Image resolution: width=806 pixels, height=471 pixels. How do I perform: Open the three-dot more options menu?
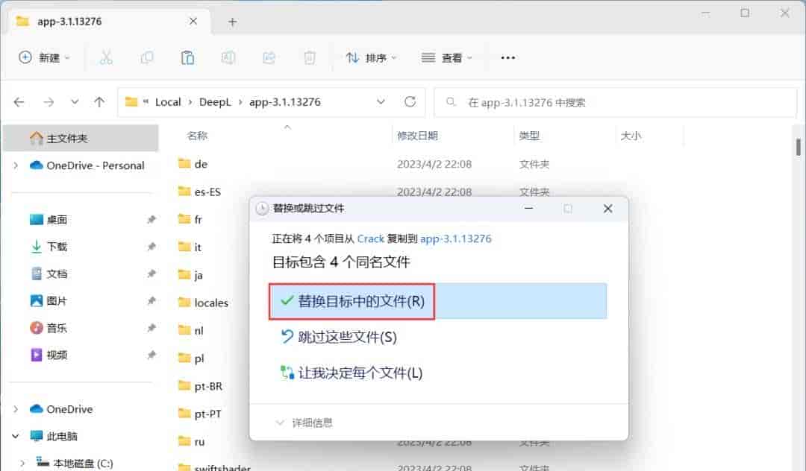(x=508, y=57)
